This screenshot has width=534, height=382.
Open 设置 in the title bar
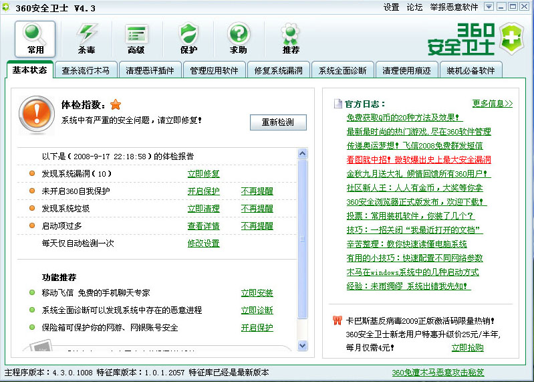click(391, 7)
